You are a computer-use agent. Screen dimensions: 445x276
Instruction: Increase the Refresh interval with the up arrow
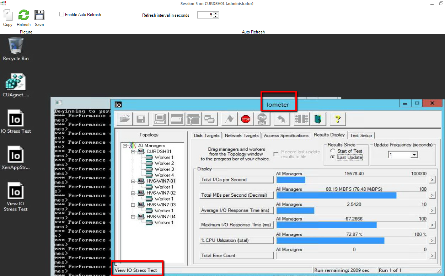[x=216, y=14]
